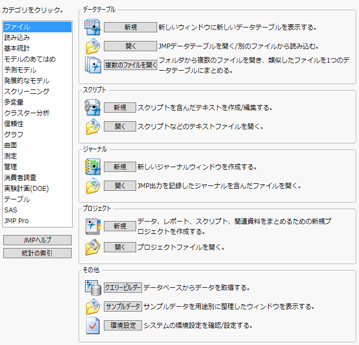Click the sample data folder icon

93,307
